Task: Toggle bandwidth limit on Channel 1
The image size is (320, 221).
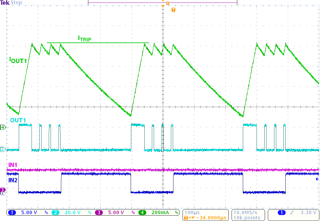Action: coord(46,212)
